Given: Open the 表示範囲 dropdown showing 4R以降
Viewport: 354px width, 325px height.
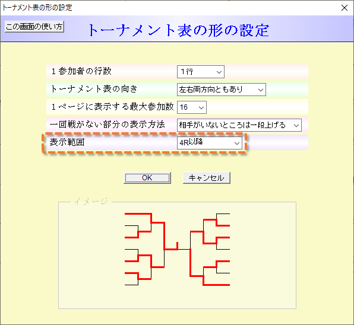Looking at the screenshot, I should (210, 143).
